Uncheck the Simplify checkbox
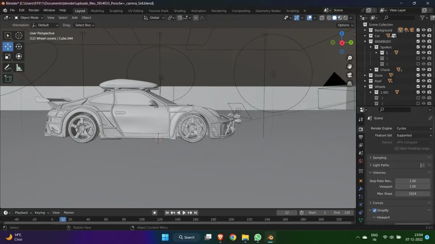 [x=374, y=210]
